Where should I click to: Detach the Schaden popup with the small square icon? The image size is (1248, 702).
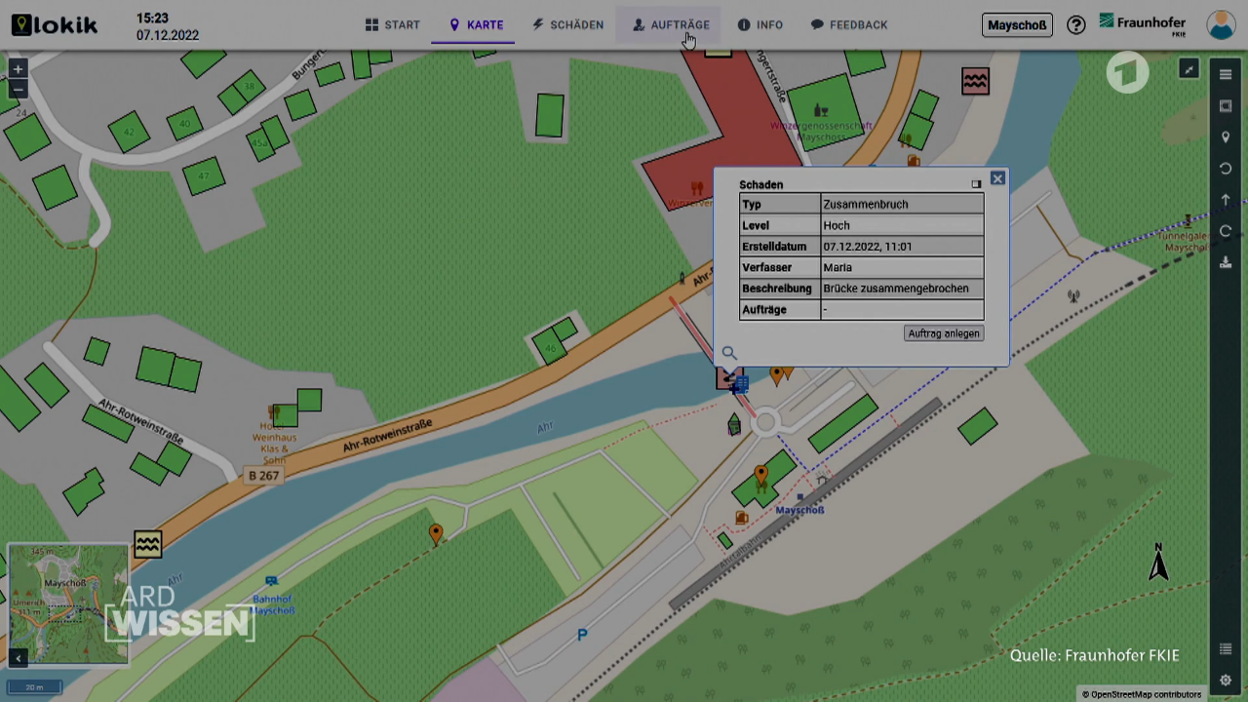[976, 184]
